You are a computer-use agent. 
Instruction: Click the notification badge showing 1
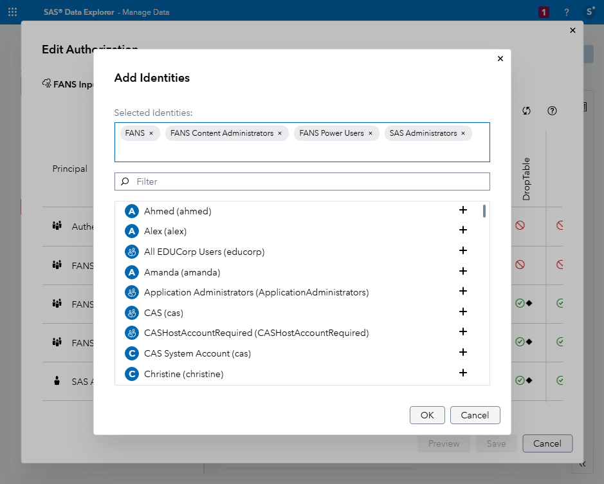tap(544, 12)
